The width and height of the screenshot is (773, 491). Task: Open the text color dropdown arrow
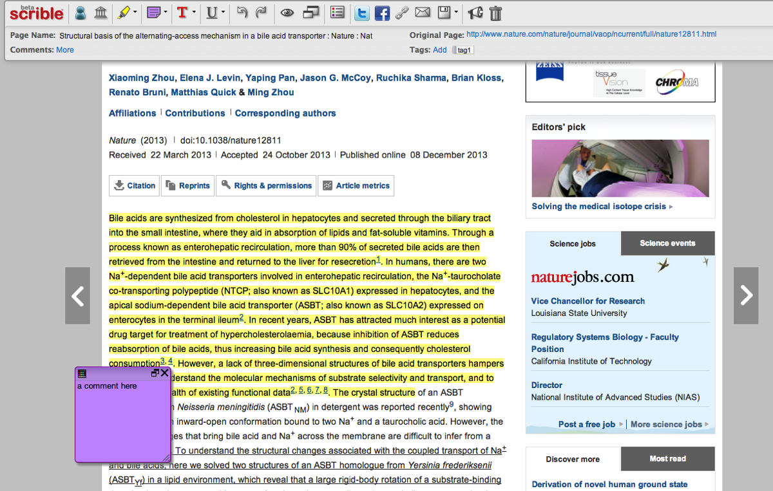tap(193, 12)
